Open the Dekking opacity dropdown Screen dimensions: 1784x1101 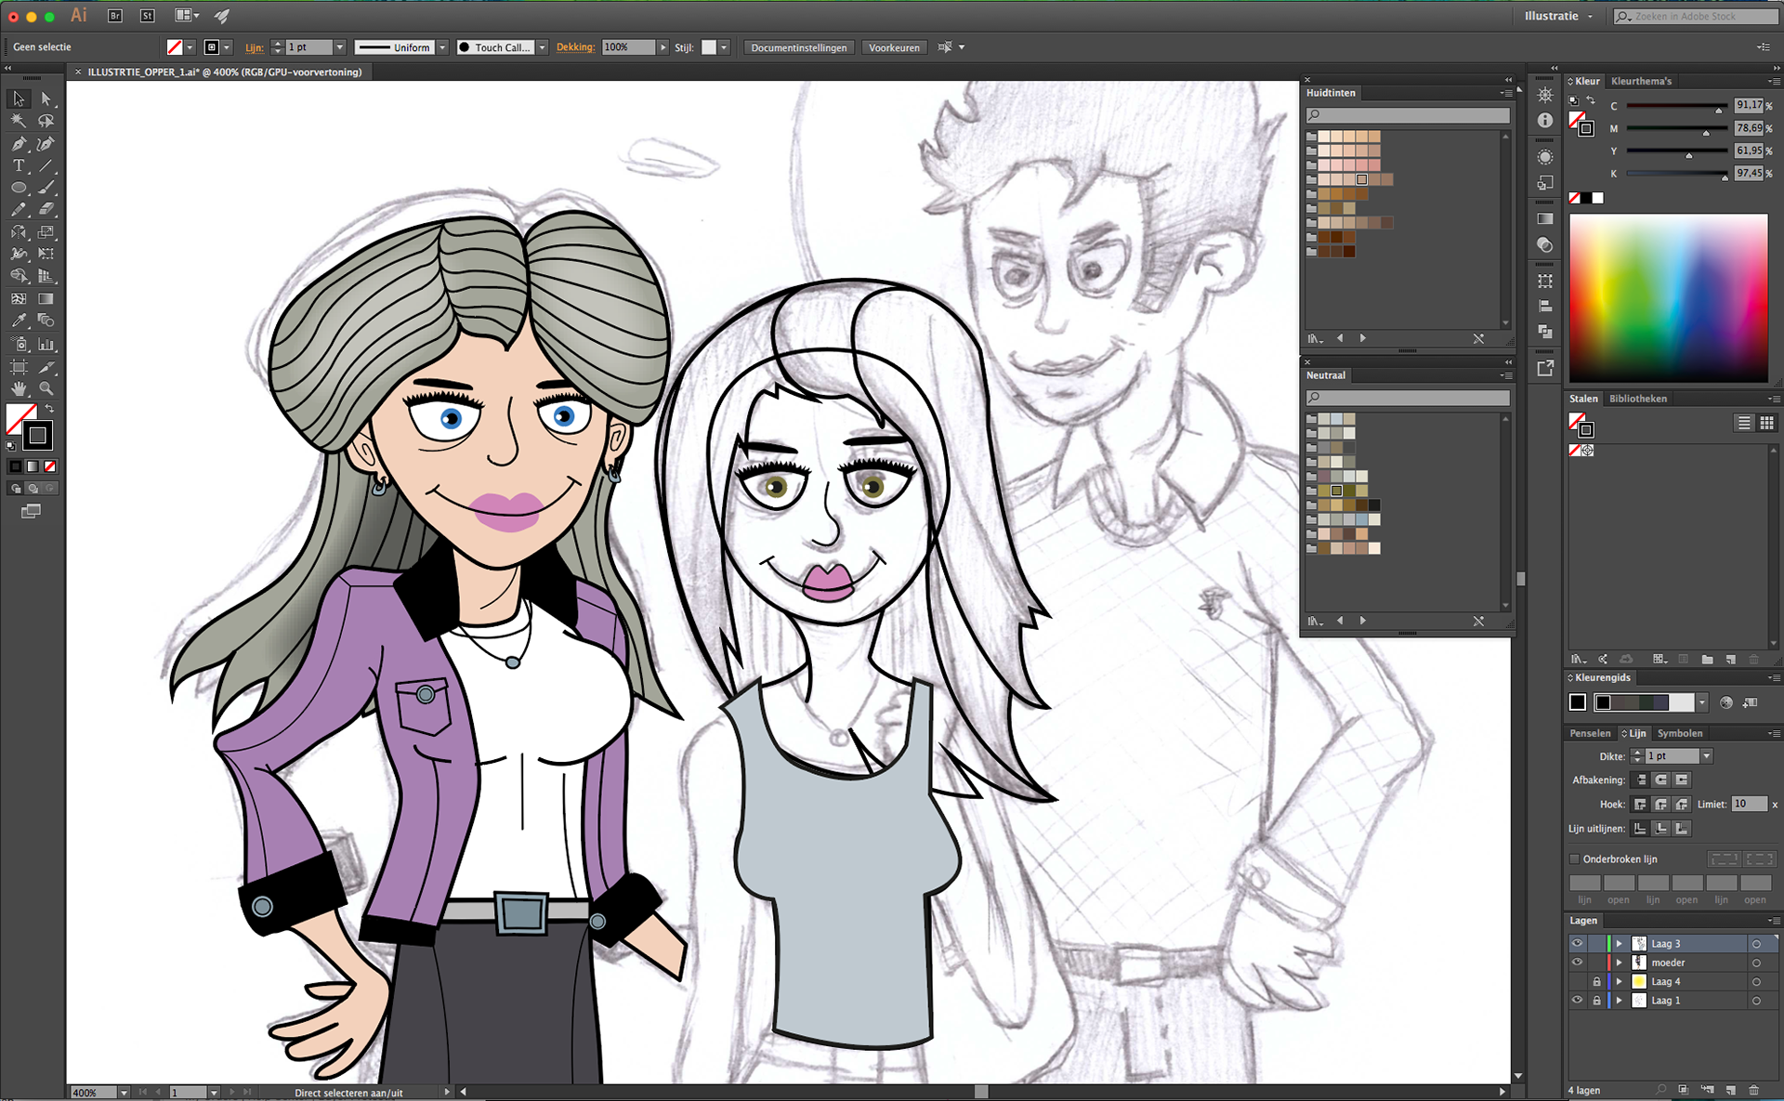[x=662, y=47]
